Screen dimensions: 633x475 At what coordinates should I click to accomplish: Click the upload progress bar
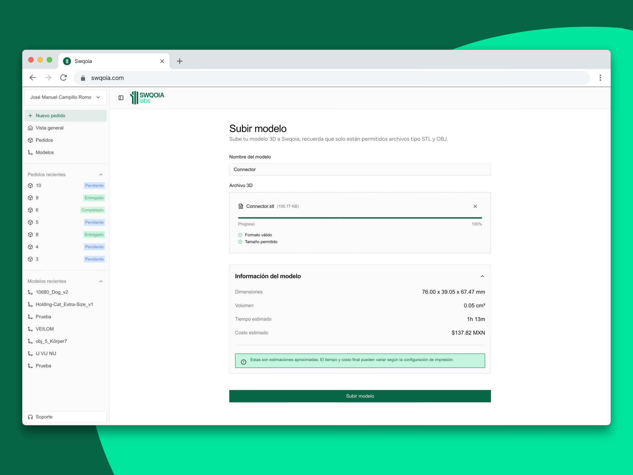[360, 218]
